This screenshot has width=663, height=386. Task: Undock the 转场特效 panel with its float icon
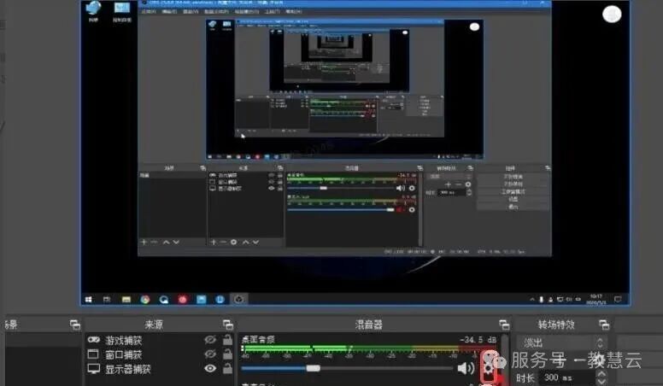[x=604, y=325]
